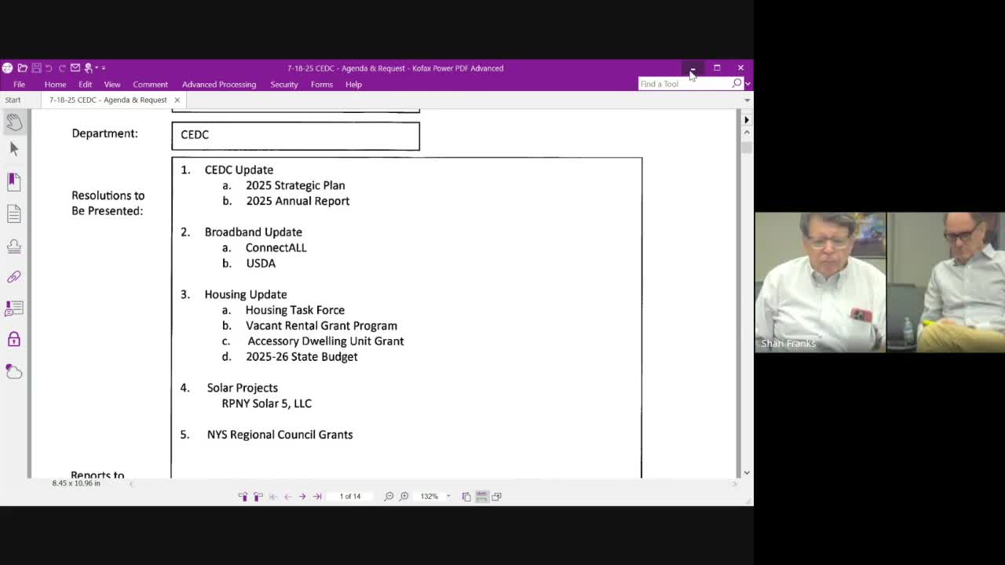Select the 7-18-25 CEDC - Agenda & Request tab
1005x565 pixels.
108,100
